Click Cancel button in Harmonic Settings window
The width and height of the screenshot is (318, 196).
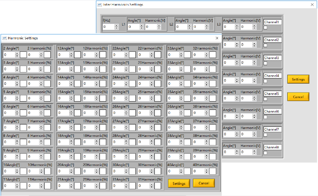coord(204,183)
